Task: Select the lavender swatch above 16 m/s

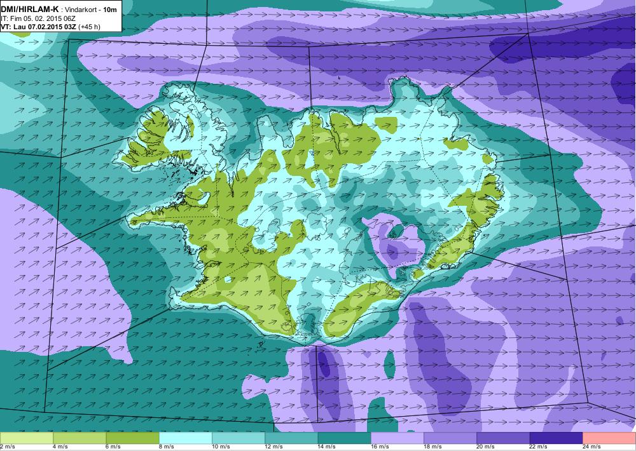Action: coord(397,438)
